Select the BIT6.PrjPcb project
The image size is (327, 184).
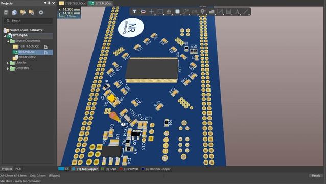tap(20, 35)
